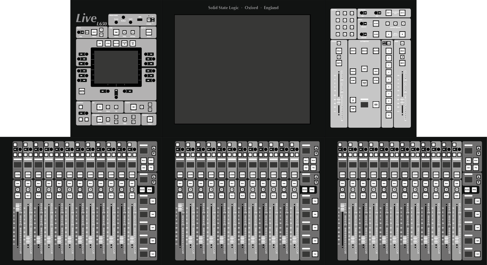The image size is (487, 265).
Task: Select the STEM bus button
Action: click(x=108, y=43)
